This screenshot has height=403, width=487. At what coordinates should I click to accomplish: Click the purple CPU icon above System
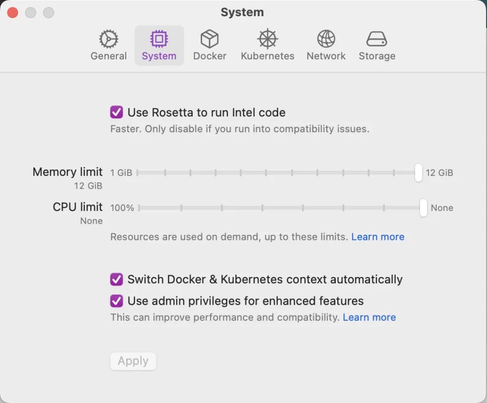pos(159,39)
